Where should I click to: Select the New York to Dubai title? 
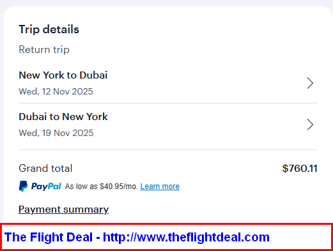pos(63,75)
